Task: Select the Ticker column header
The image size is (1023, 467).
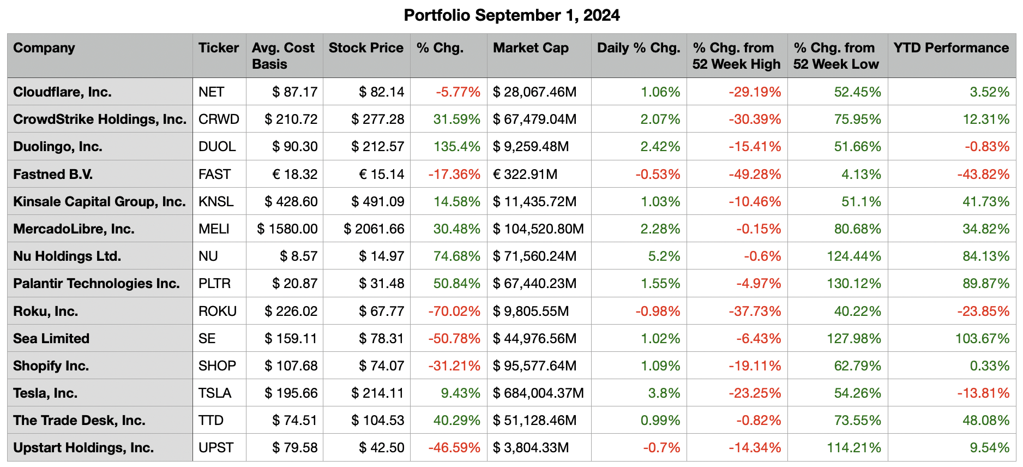Action: click(218, 48)
